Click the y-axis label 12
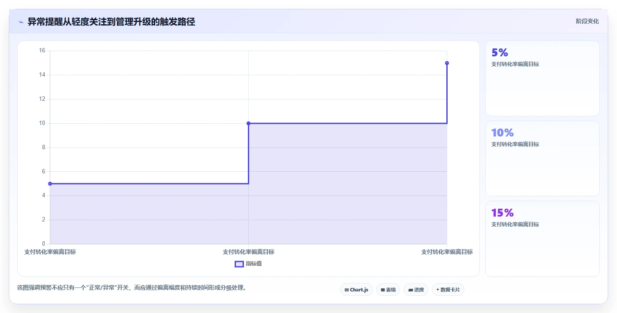Screen dimensions: 617x313 [42, 99]
